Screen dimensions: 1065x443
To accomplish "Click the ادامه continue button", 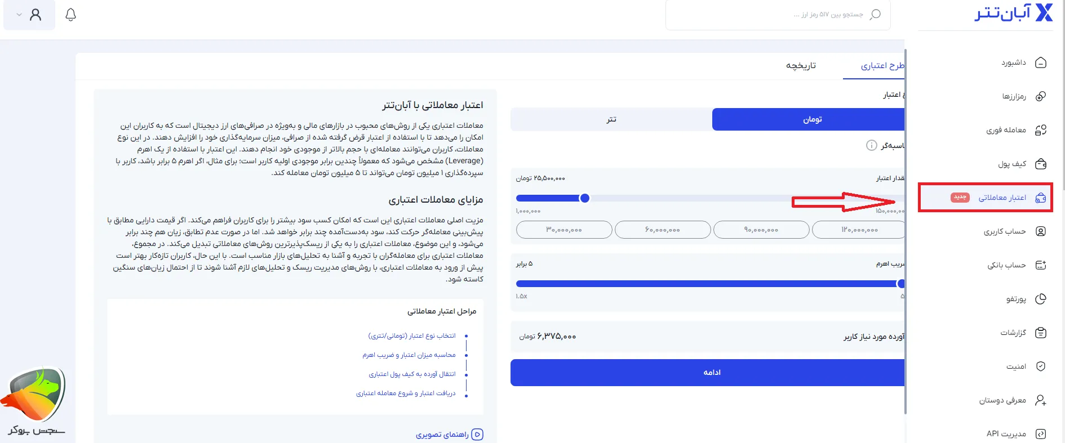I will tap(707, 373).
